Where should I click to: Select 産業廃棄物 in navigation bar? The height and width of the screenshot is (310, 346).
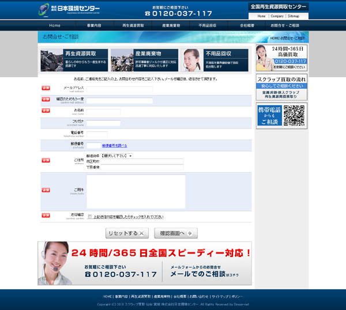(171, 25)
